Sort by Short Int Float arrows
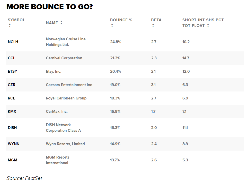The height and width of the screenshot is (184, 246). click(208, 25)
